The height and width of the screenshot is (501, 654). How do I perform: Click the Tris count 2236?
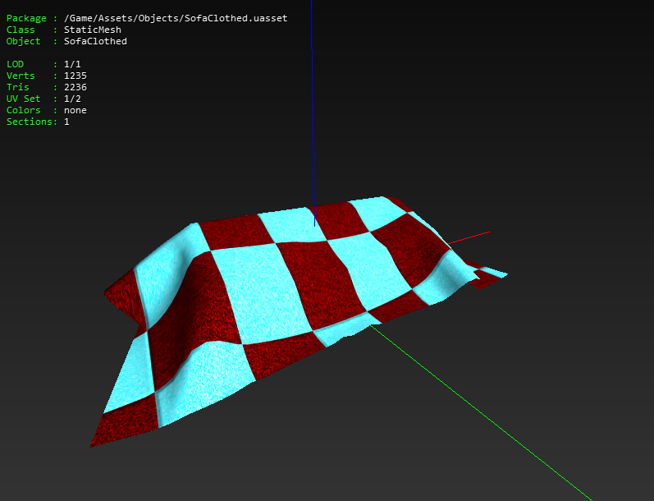(x=75, y=87)
